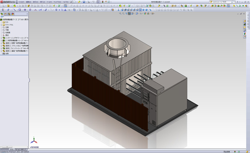Screen dimensions: 250x153
Task: Select the Rectangle sketch tool
Action: [x=20, y=10]
